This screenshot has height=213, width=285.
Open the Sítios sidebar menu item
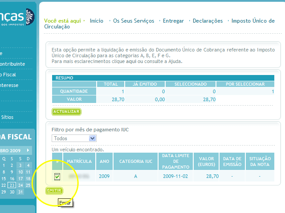coord(7,117)
